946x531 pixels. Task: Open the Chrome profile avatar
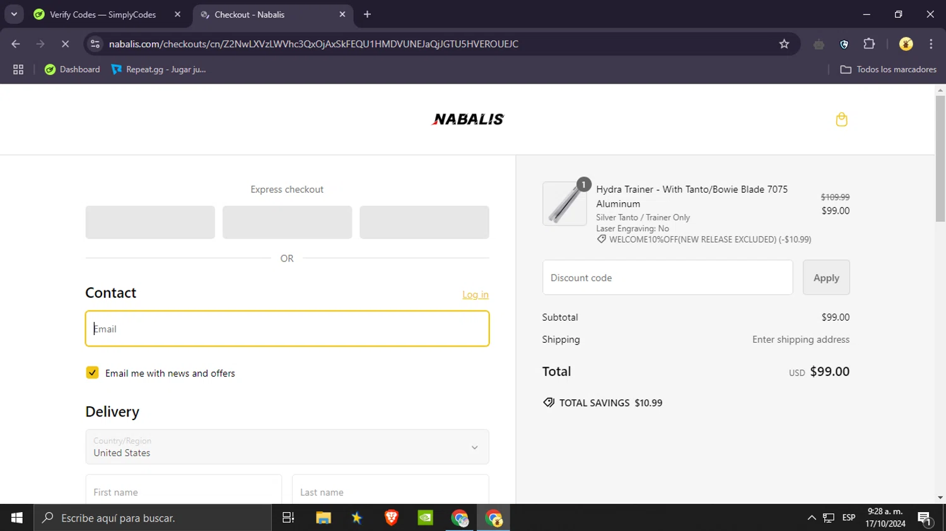click(x=906, y=44)
